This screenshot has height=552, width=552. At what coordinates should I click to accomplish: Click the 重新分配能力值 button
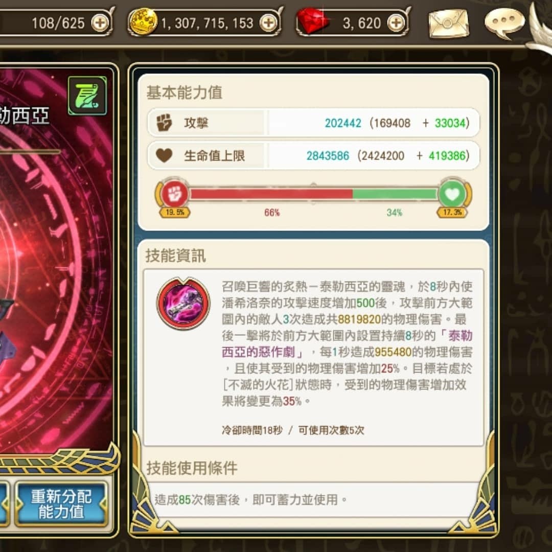[x=61, y=504]
